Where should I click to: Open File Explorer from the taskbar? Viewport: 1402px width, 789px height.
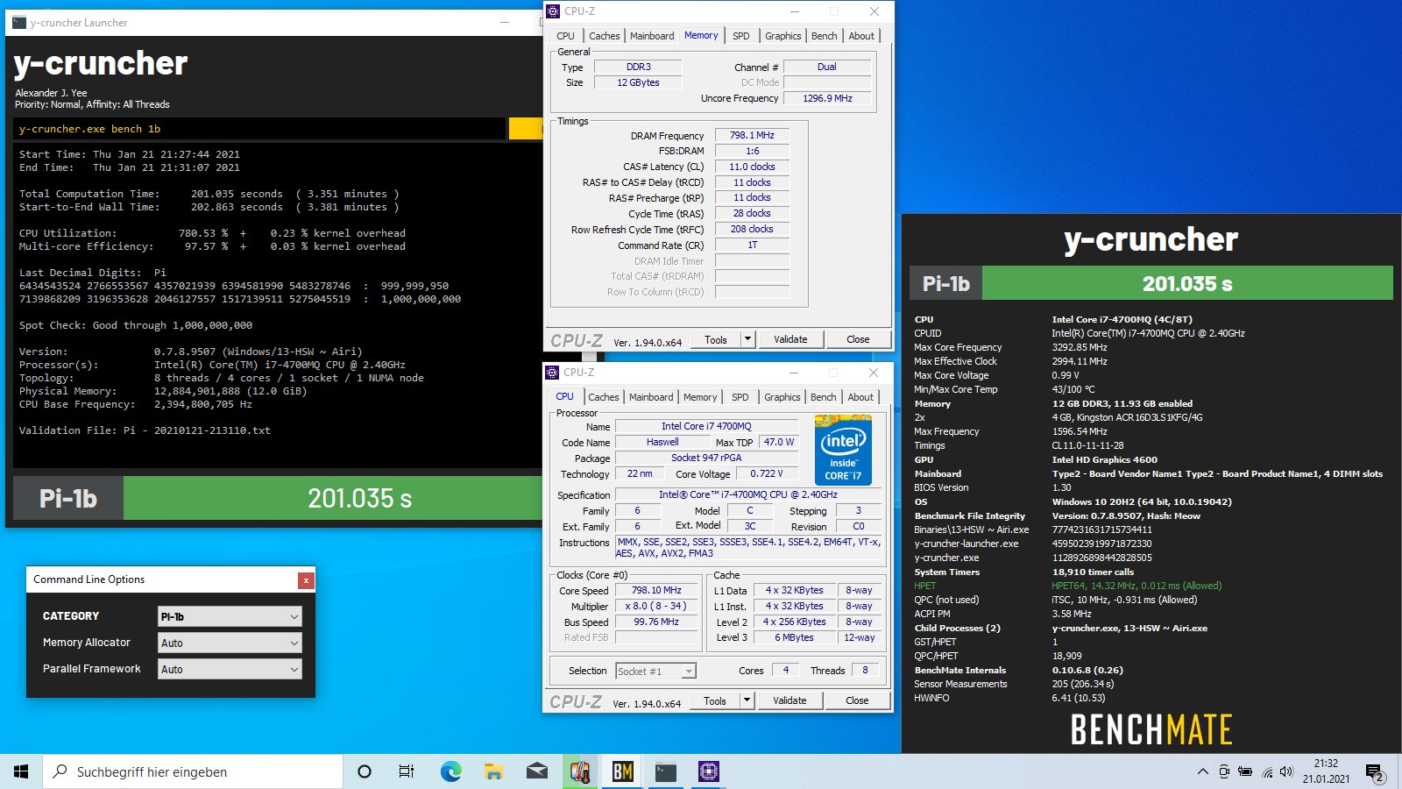pyautogui.click(x=493, y=771)
